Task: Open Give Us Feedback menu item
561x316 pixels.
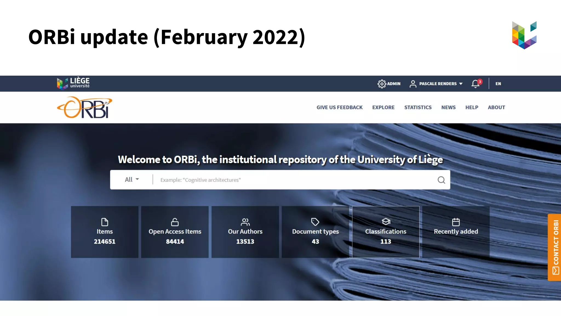Action: click(340, 107)
